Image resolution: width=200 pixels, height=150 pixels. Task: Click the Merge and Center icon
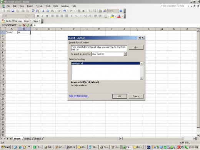pos(66,16)
